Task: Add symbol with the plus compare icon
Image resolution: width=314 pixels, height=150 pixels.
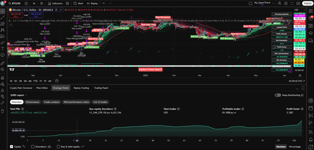Action: click(26, 3)
